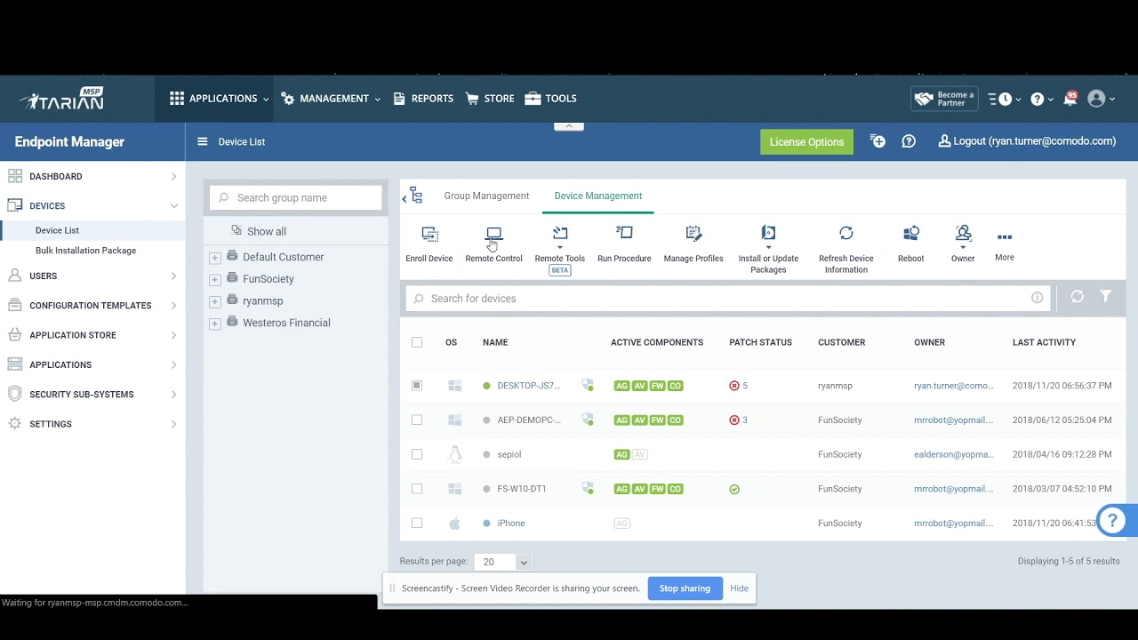
Task: Click the device list refresh icon
Action: (1077, 297)
